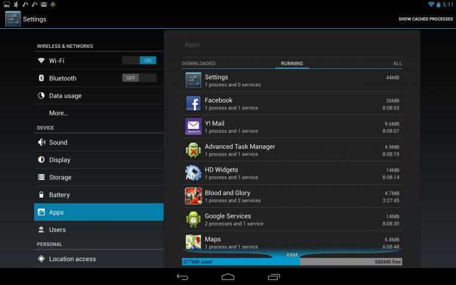
Task: Switch to the All tab
Action: 398,64
